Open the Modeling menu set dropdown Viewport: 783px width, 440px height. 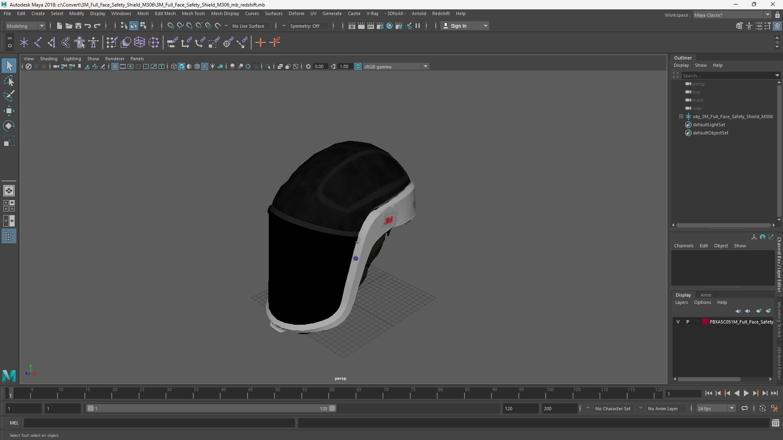click(x=25, y=26)
